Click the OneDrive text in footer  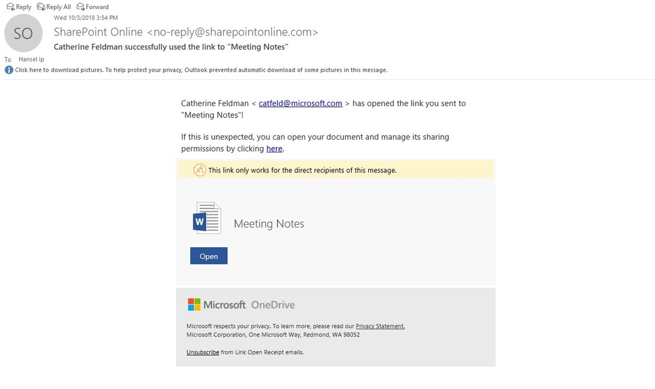pos(273,304)
